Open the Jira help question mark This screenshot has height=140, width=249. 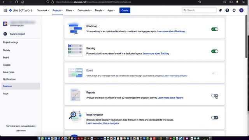[x=227, y=10]
